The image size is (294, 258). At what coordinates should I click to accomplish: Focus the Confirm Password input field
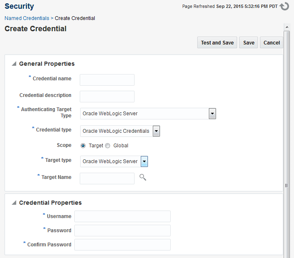pyautogui.click(x=122, y=245)
